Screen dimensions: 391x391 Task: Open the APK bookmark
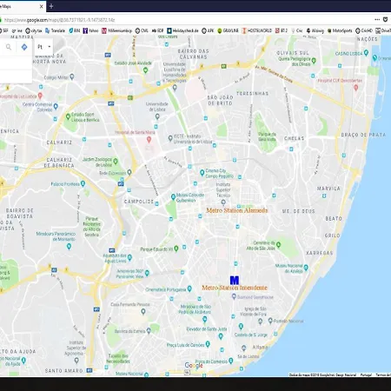(208, 30)
